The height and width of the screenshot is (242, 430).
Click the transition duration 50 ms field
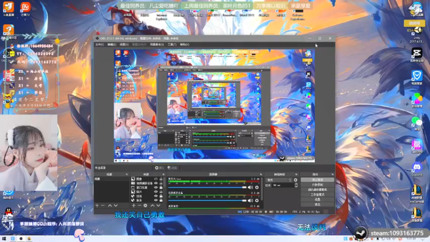pos(283,186)
